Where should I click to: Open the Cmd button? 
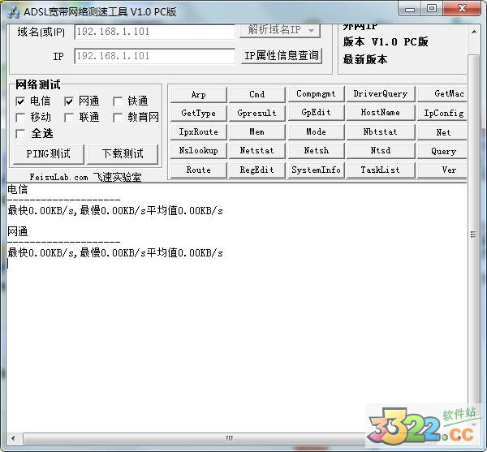click(256, 94)
